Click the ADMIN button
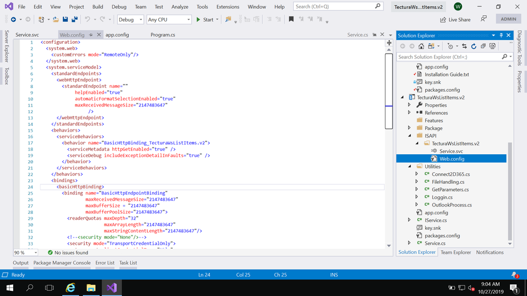This screenshot has width=527, height=296. coord(508,19)
